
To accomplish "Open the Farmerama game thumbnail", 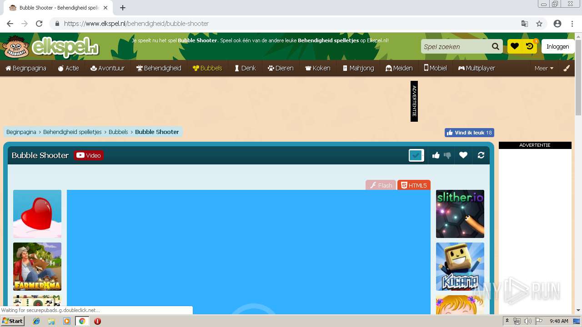I will coord(37,267).
